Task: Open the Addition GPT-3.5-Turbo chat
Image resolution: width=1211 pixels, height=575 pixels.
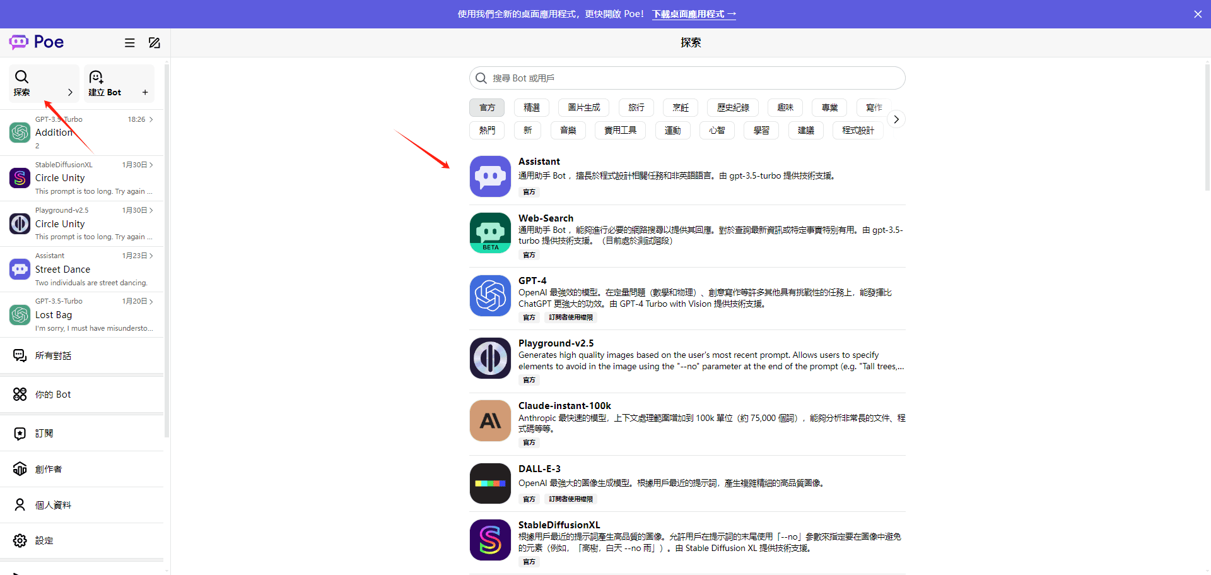Action: [82, 133]
